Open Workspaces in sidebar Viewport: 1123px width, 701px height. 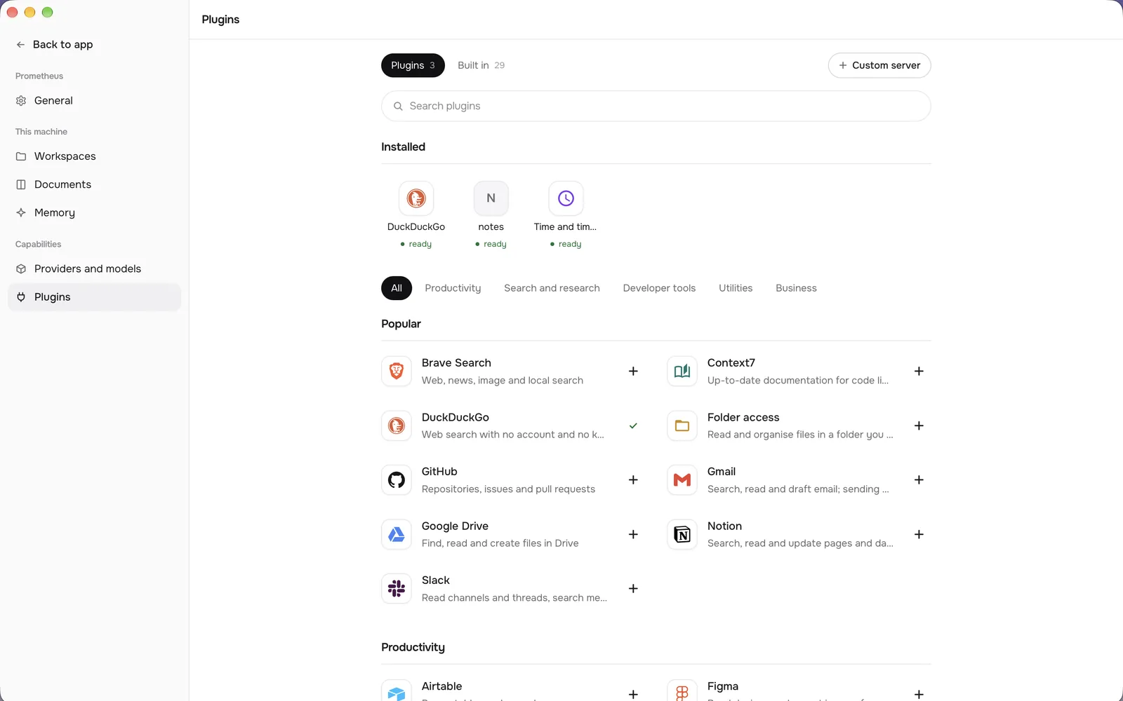tap(94, 156)
